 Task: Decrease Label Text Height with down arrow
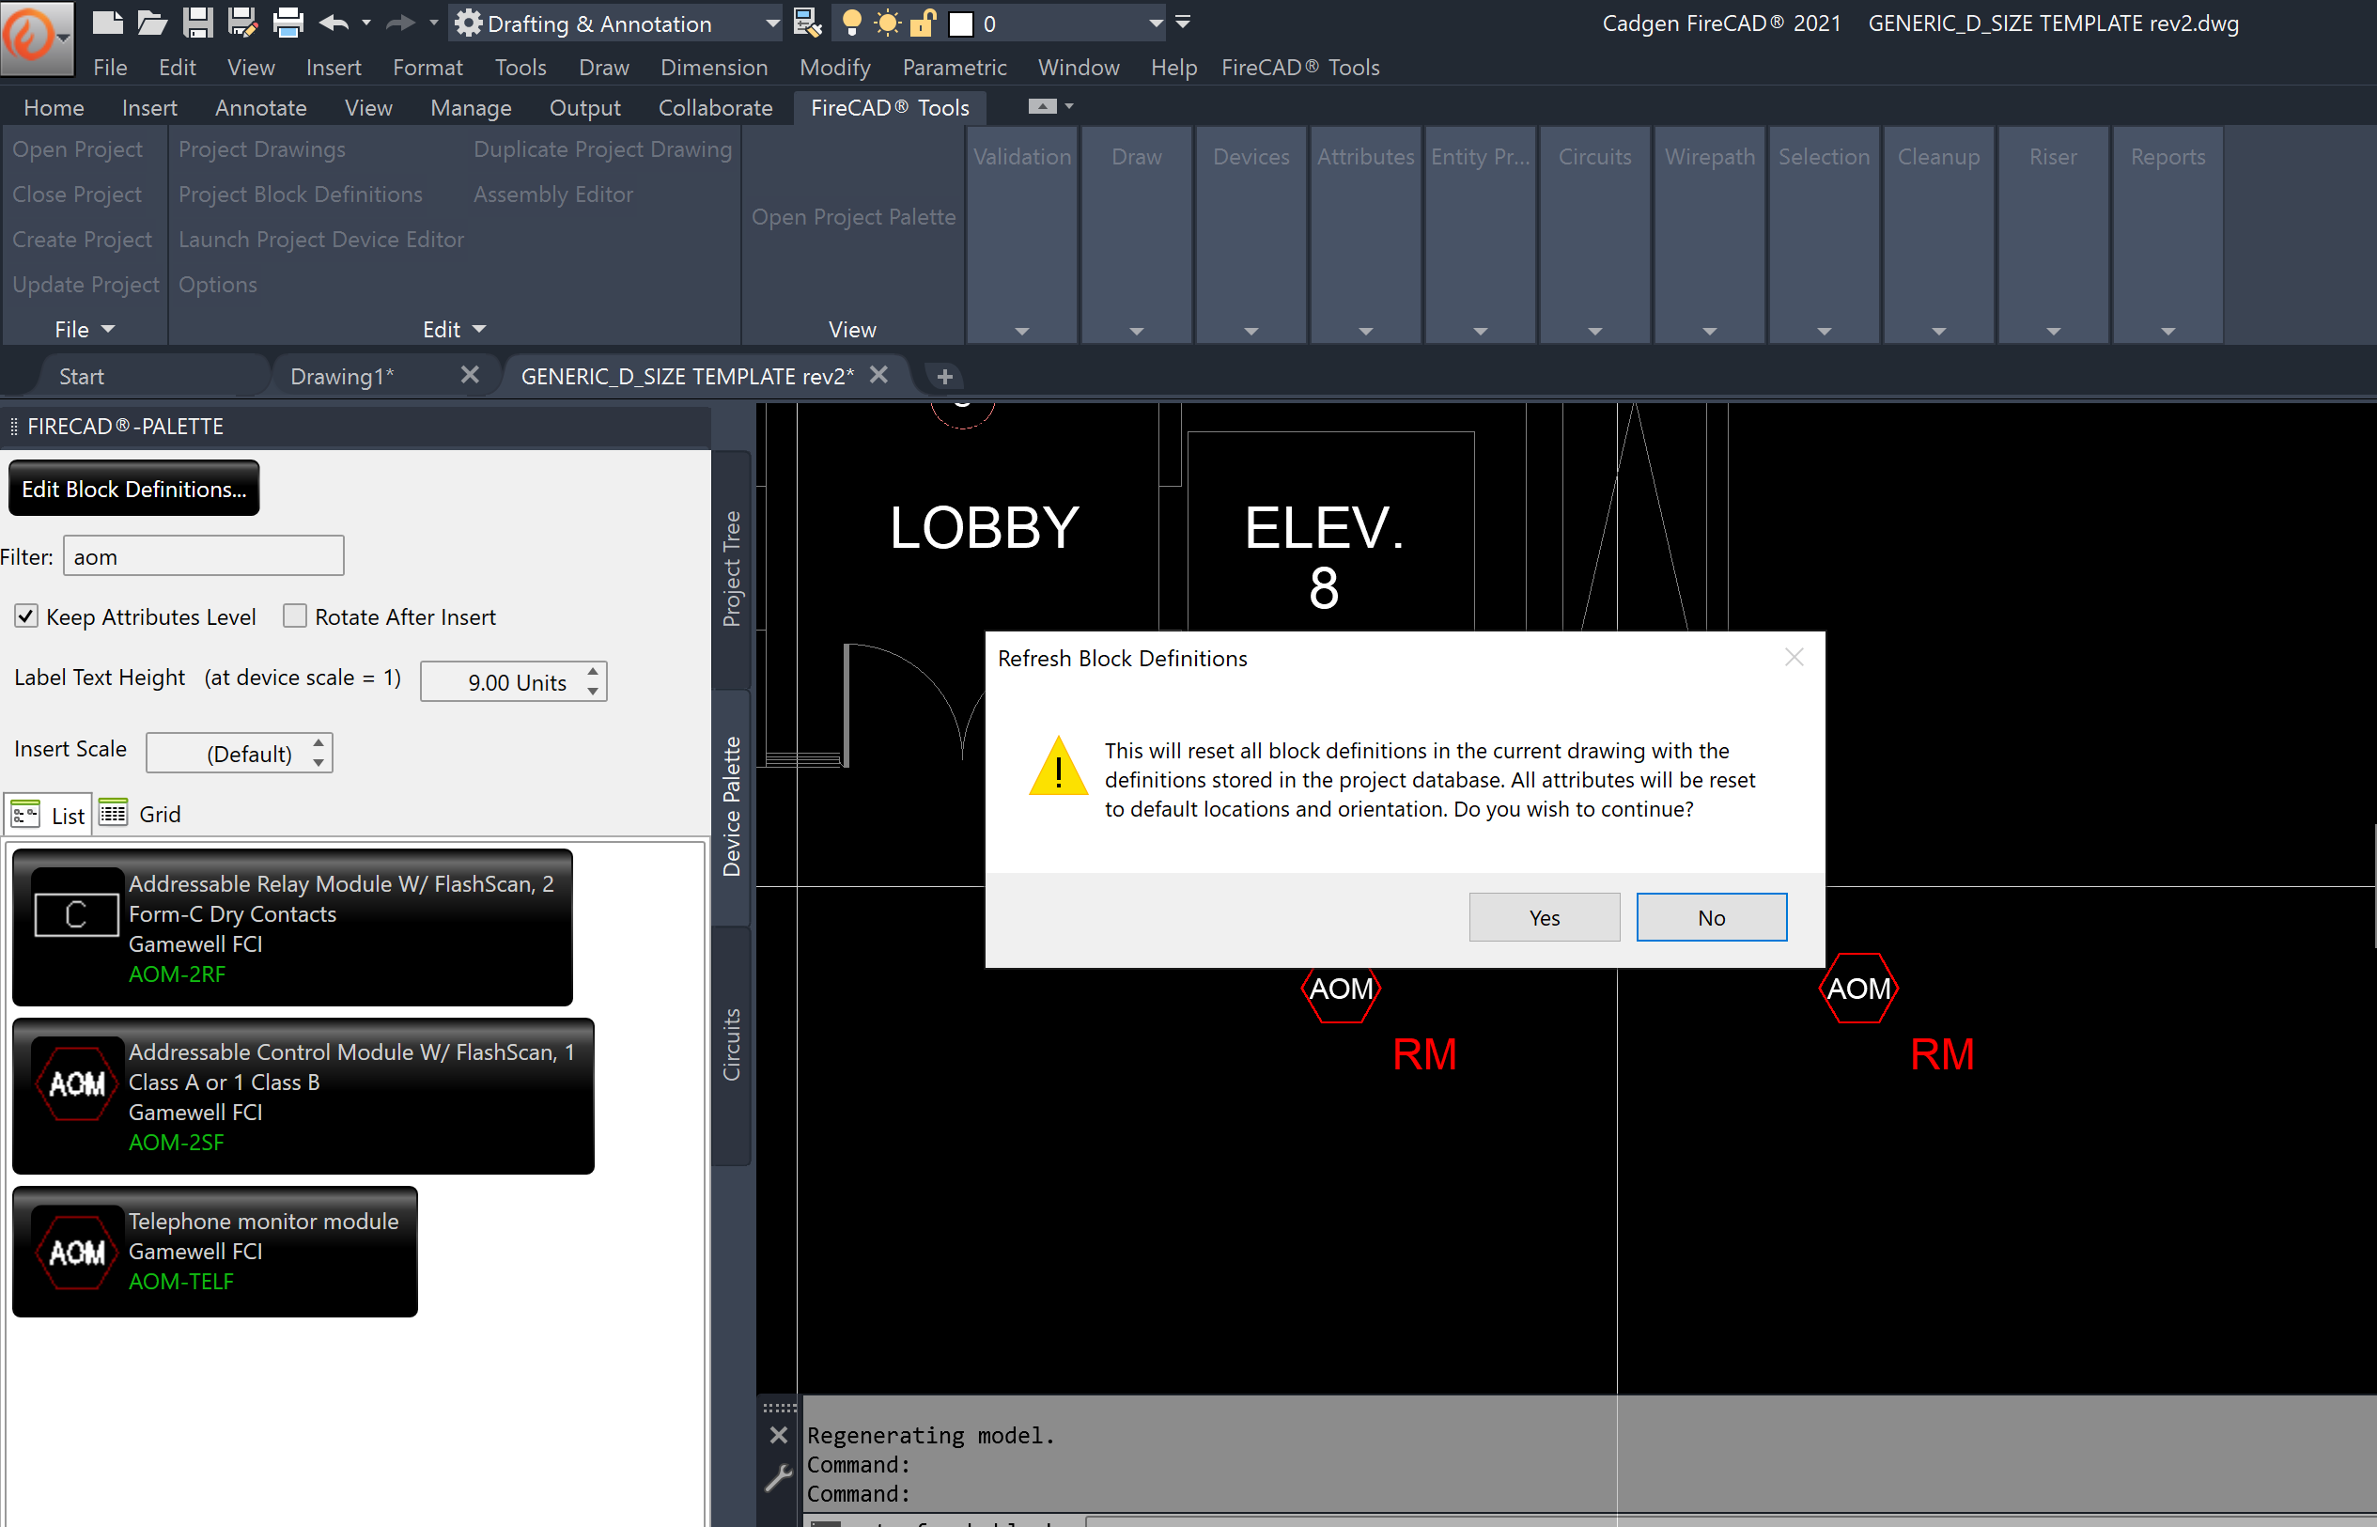coord(593,691)
